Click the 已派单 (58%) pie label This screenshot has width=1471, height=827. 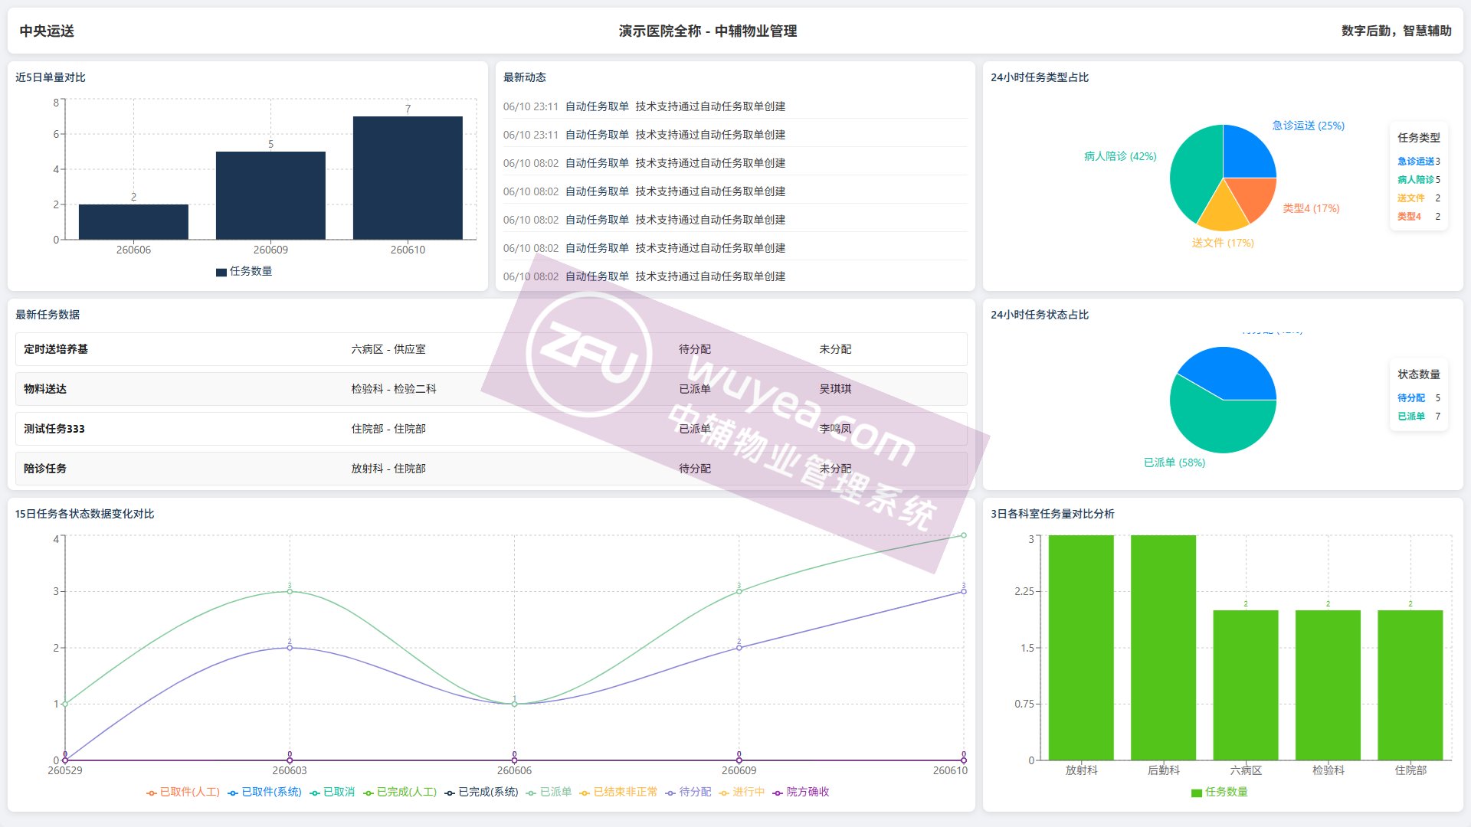coord(1175,463)
